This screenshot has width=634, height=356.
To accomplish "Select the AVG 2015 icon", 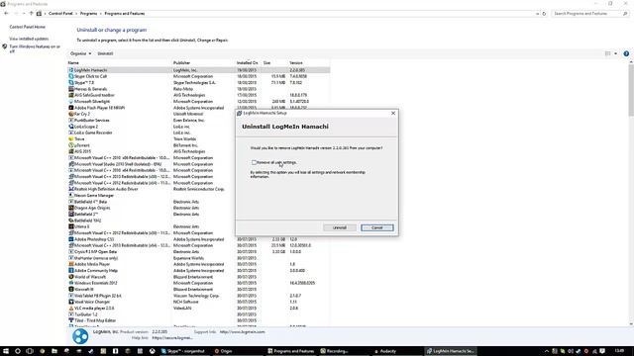I will coord(70,151).
